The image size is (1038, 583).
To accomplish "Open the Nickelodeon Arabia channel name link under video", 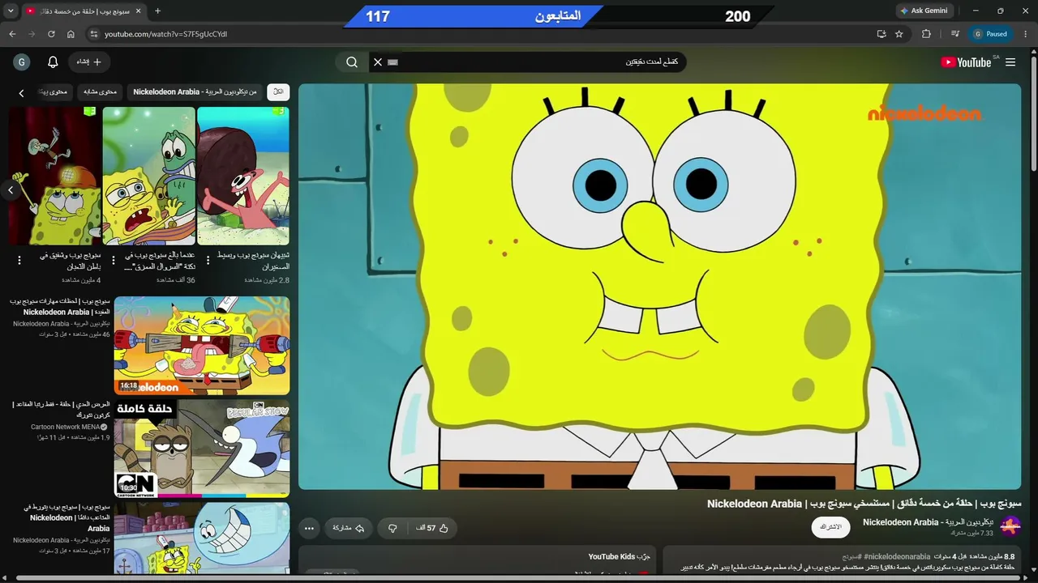I will pos(928,522).
